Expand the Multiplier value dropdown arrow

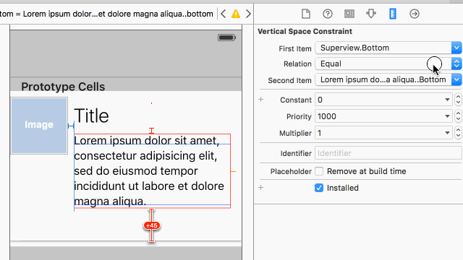(447, 133)
